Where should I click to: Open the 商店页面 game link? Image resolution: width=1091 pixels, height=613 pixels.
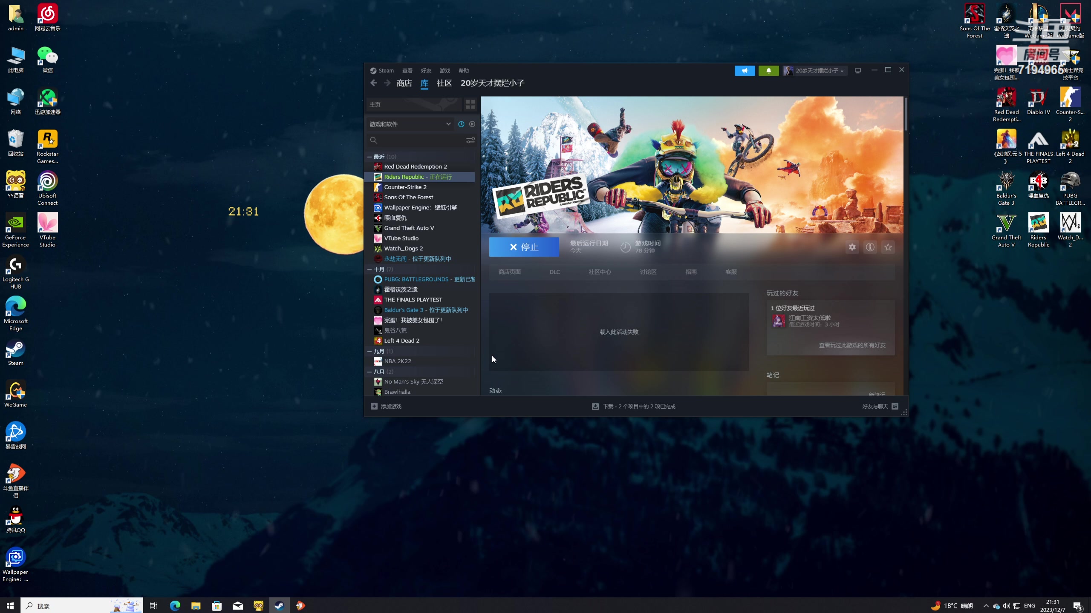(x=509, y=272)
